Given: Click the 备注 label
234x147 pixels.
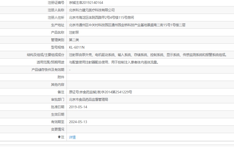Looking at the screenshot, I should (x=61, y=92).
